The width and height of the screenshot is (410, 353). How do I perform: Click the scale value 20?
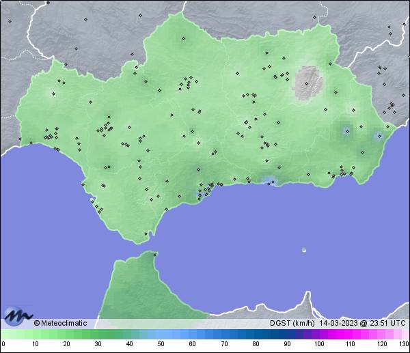[67, 343]
